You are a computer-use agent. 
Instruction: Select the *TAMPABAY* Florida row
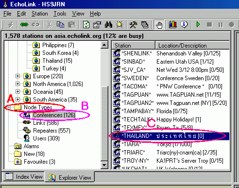click(x=171, y=111)
